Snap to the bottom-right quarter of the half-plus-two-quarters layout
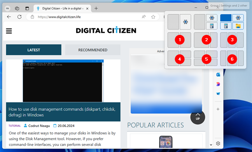Viewport: 252px width, 152px height. [185, 62]
